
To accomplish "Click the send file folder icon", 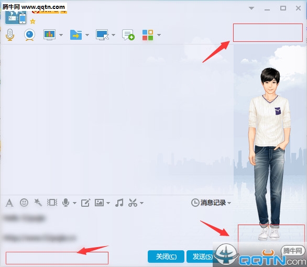I will pos(76,35).
